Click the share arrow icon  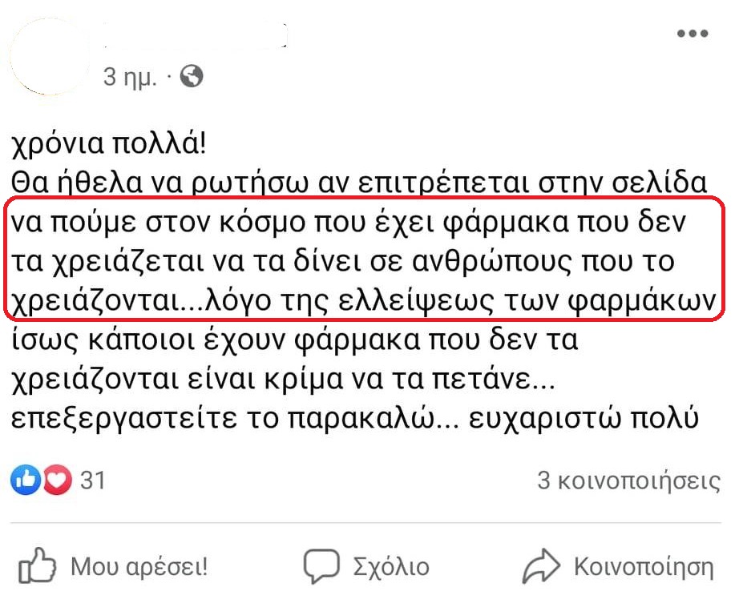(541, 567)
